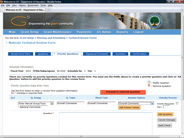Click the G5 logo in the banner

click(x=20, y=21)
